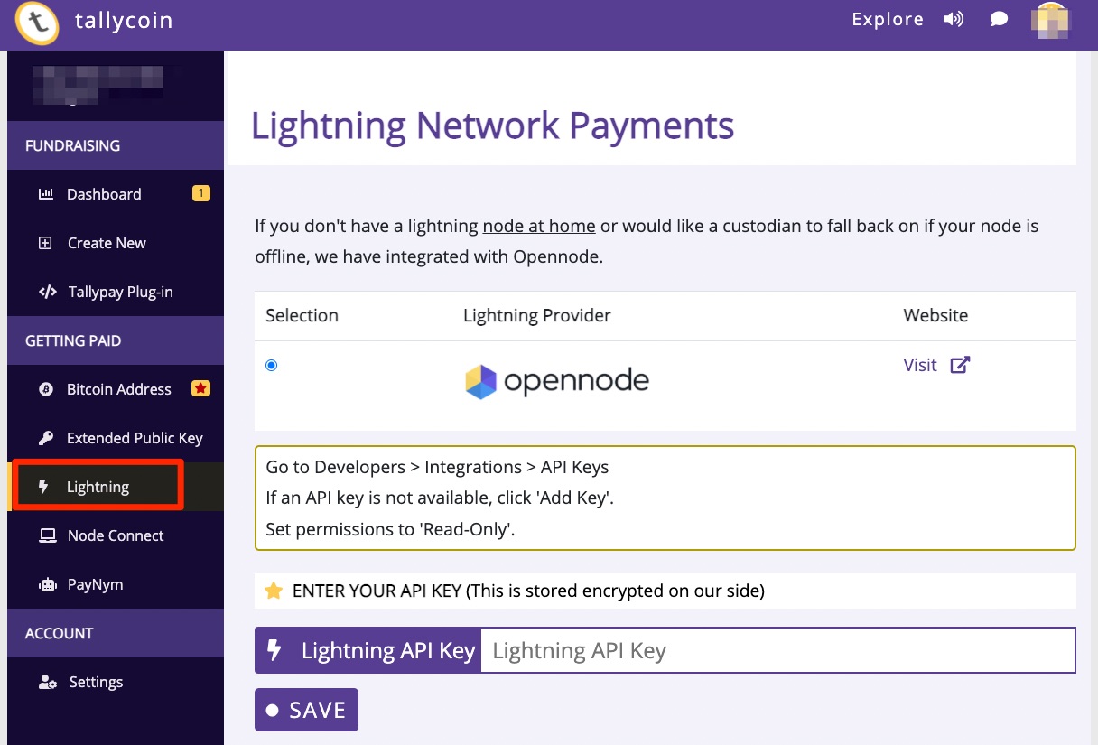Click the Create New plus icon

click(x=45, y=243)
